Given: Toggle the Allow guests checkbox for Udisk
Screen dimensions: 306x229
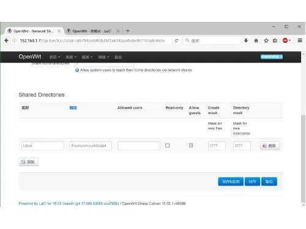Looking at the screenshot, I should click(191, 145).
